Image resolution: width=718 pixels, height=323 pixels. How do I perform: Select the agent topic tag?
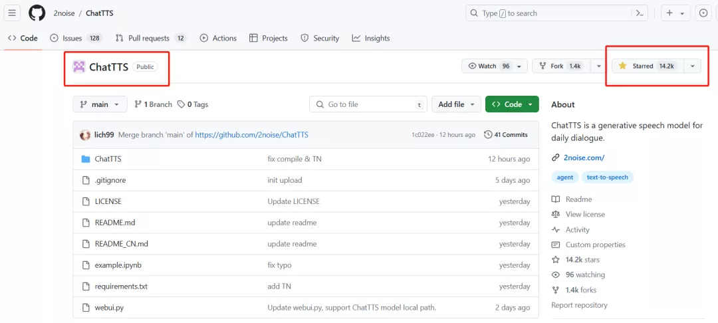click(x=564, y=177)
